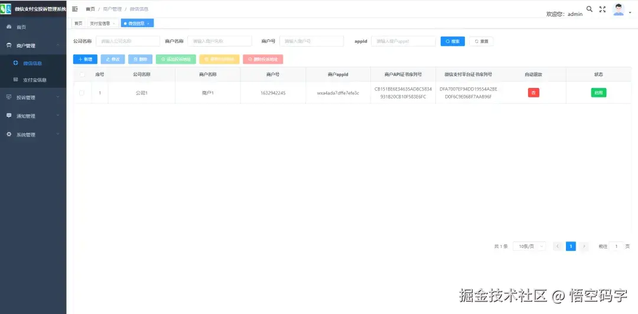Click the blue 新增 button
This screenshot has height=314, width=638.
(85, 60)
